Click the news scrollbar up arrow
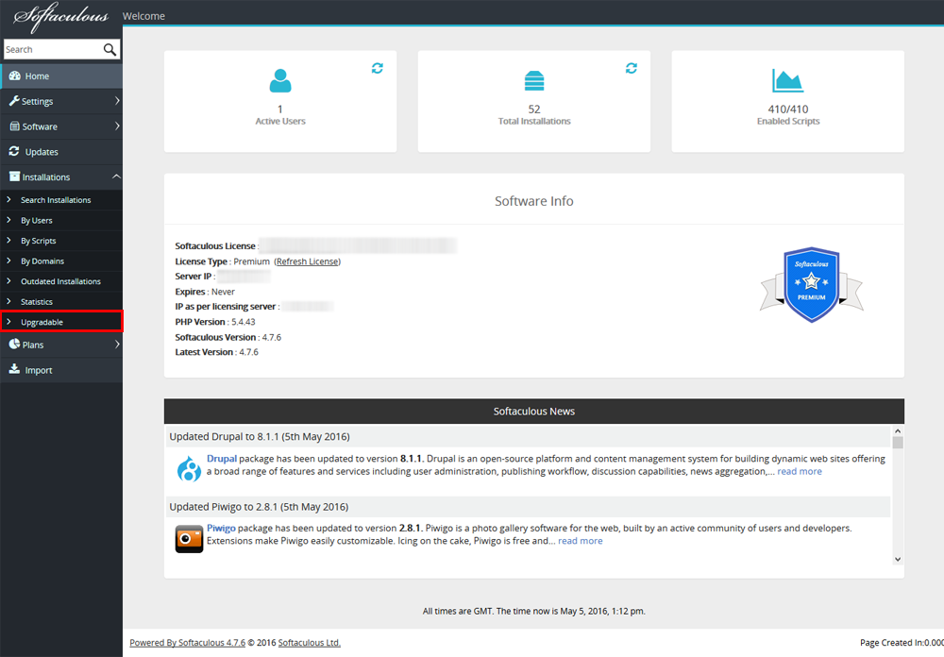 898,431
